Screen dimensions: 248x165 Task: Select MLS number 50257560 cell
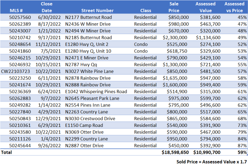pos(20,17)
